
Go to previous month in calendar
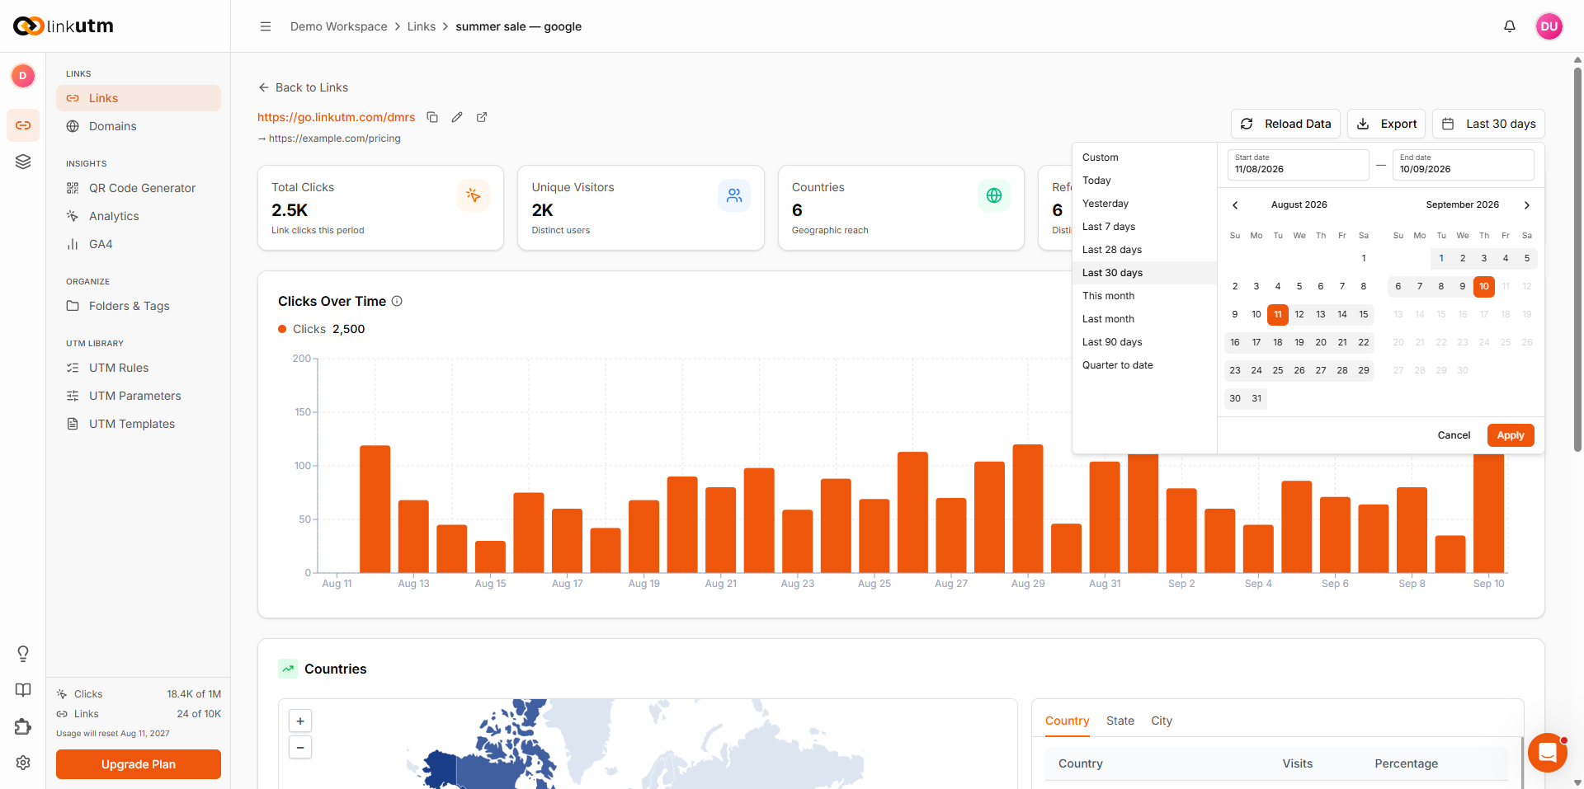pos(1235,205)
